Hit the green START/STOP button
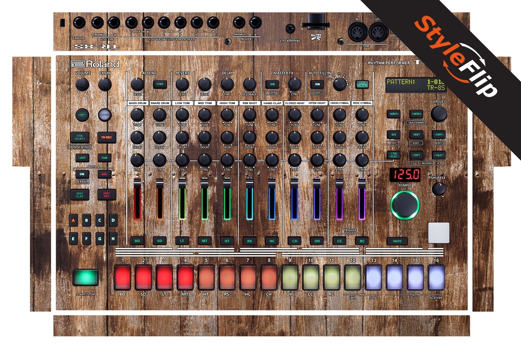The width and height of the screenshot is (521, 346). pos(86,278)
